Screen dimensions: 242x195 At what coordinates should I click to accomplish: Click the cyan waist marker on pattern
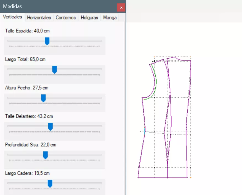144,131
